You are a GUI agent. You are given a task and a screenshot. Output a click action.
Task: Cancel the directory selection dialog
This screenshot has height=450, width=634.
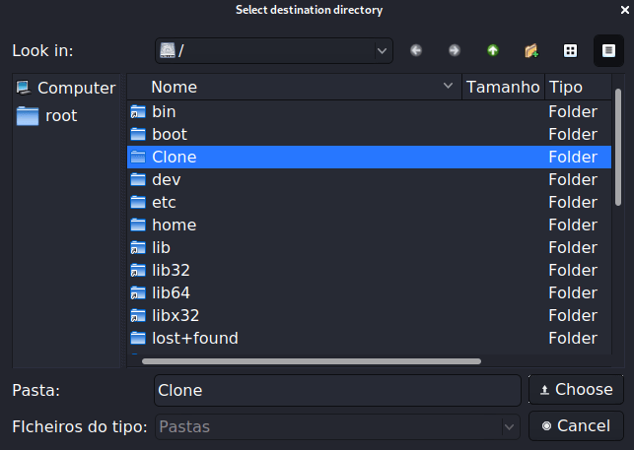tap(576, 425)
